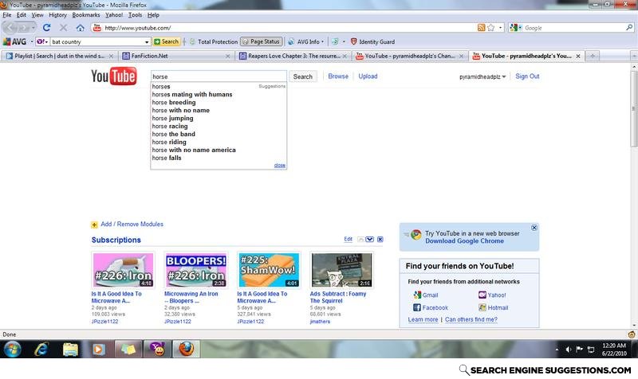Screen dimensions: 638x379
Task: Click in the YouTube search field
Action: click(x=219, y=76)
